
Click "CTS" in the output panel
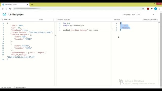pos(125,26)
